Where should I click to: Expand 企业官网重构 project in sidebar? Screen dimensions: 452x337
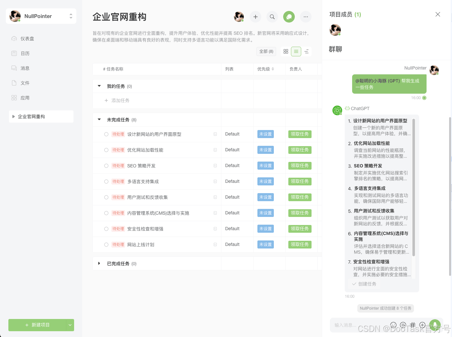(x=14, y=117)
